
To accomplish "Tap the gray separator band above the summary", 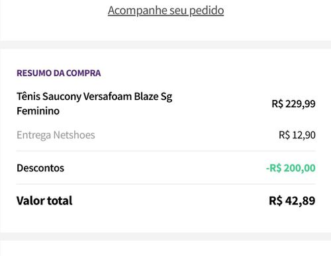I will point(165,44).
